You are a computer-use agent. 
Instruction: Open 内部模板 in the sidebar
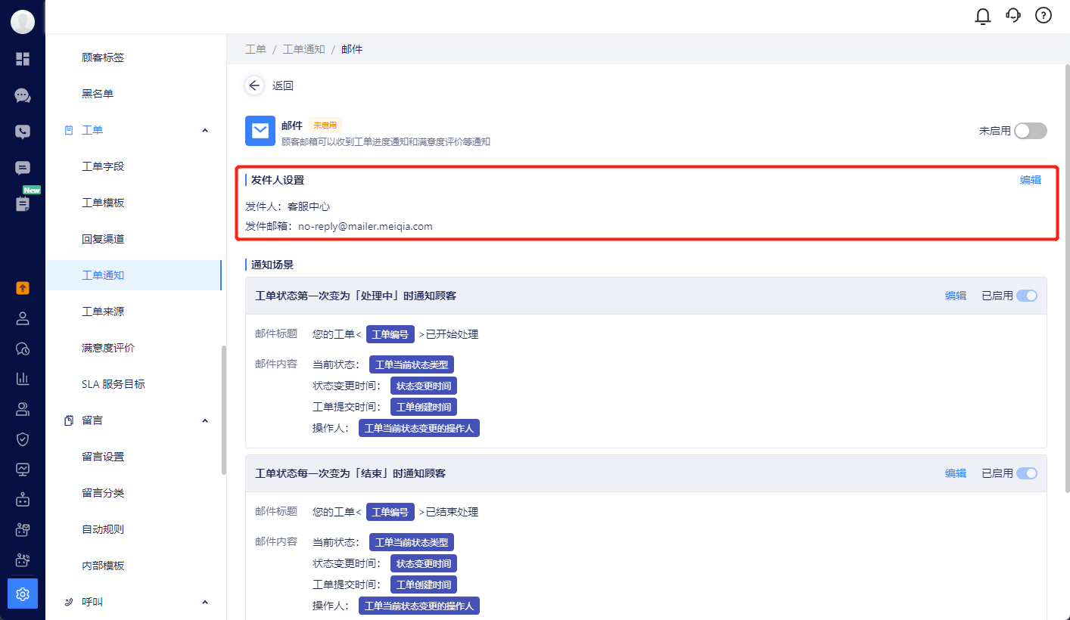click(103, 566)
